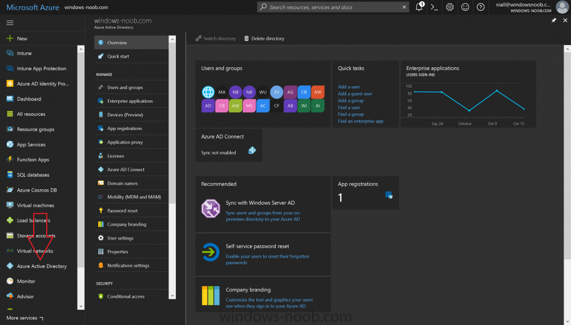The image size is (571, 325).
Task: Click the App Services globe icon
Action: [x=10, y=144]
